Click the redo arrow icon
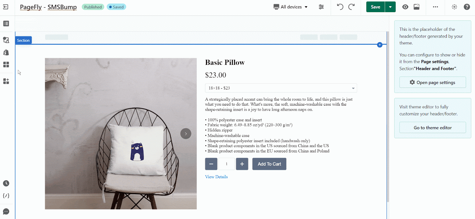 pos(351,7)
